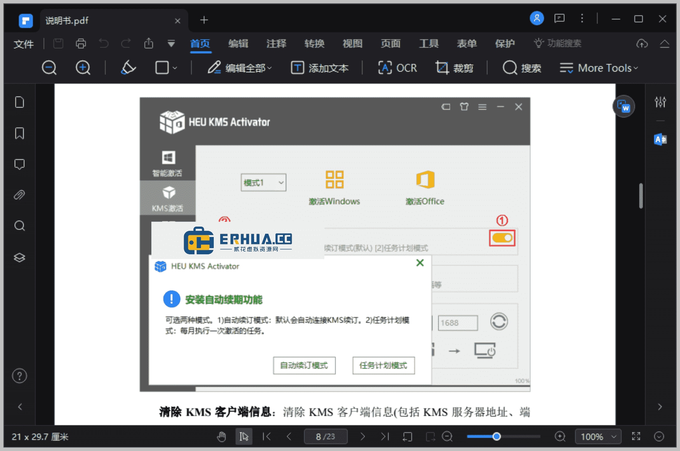Open the help question mark button

coord(19,376)
